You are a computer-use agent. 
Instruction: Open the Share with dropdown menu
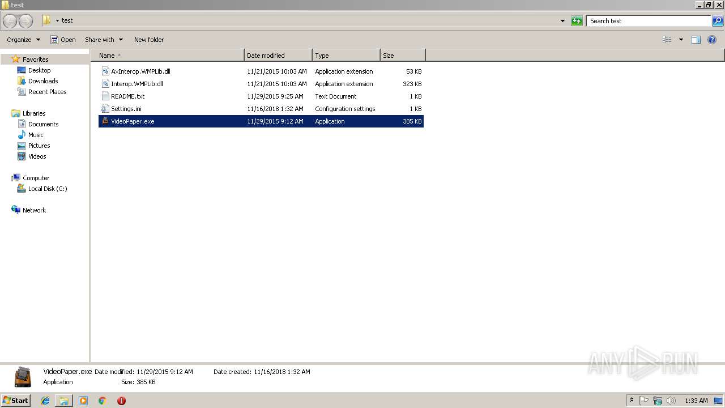[x=104, y=40]
